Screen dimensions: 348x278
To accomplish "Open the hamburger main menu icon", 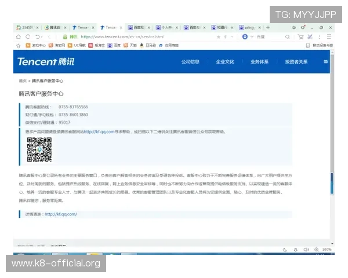I will click(x=329, y=37).
